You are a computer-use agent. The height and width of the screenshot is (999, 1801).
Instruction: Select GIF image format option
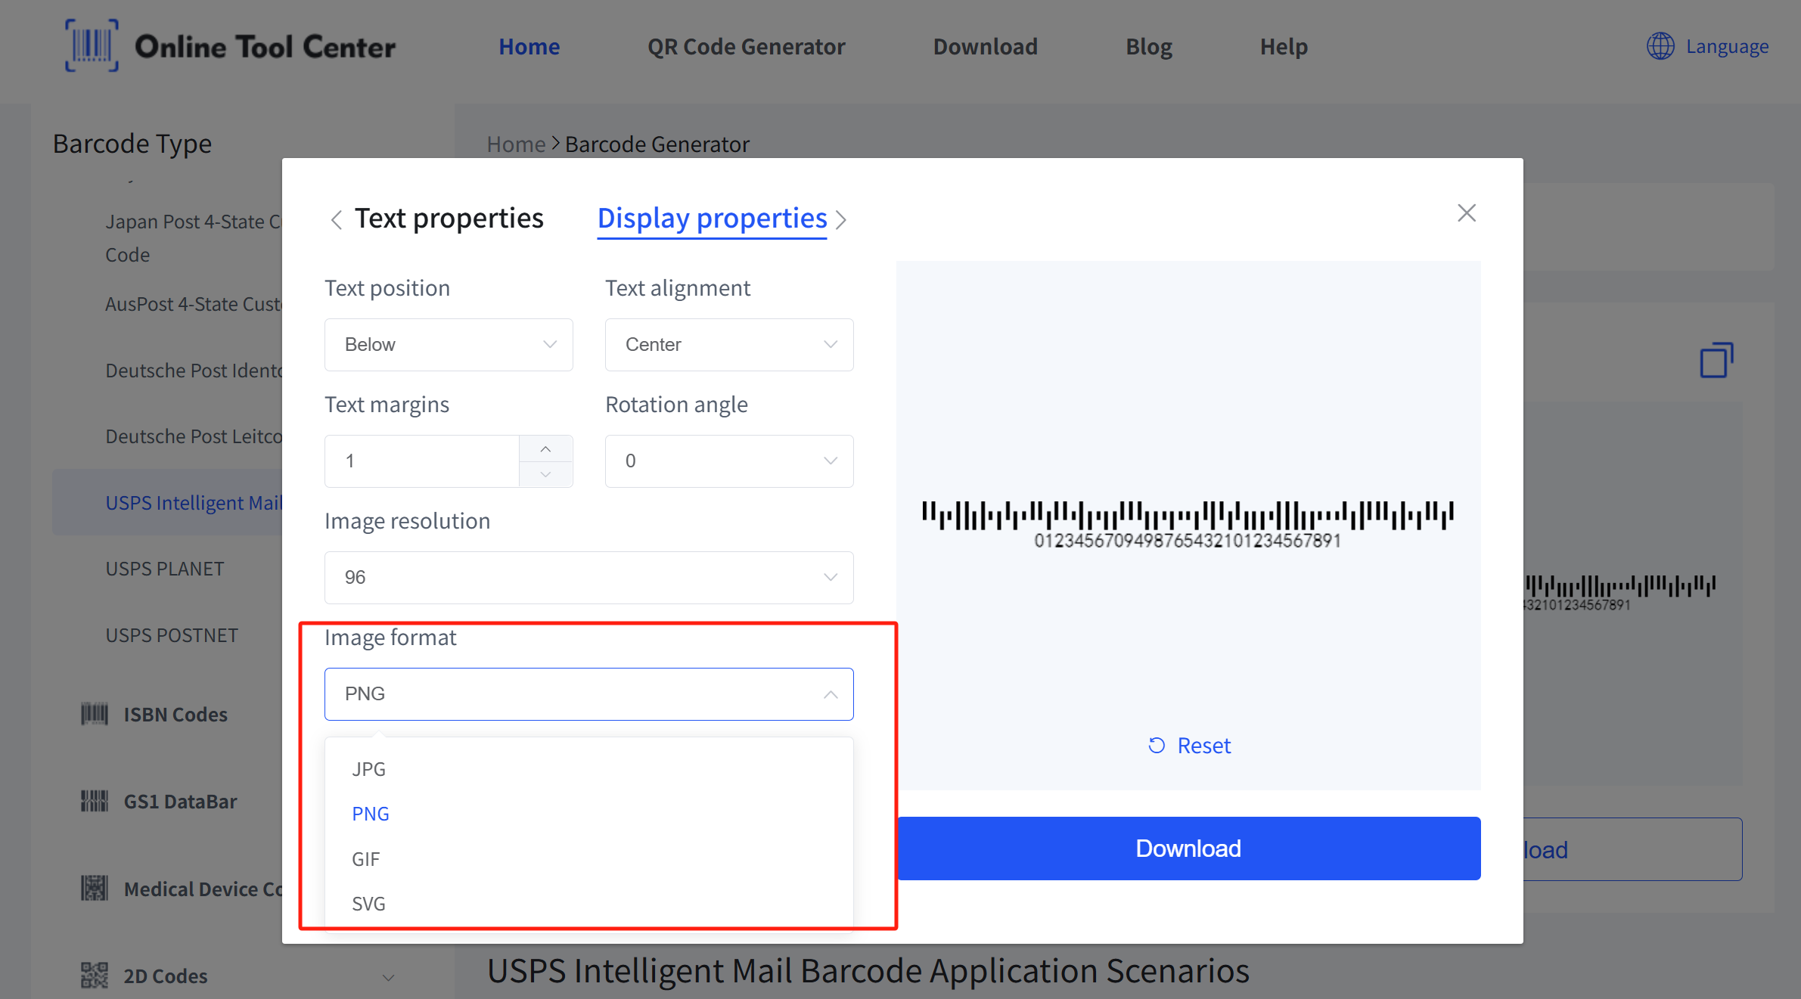(588, 859)
